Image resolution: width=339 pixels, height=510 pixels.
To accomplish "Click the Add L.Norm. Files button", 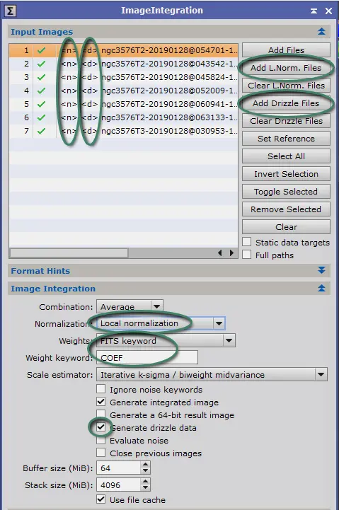I will click(x=286, y=68).
